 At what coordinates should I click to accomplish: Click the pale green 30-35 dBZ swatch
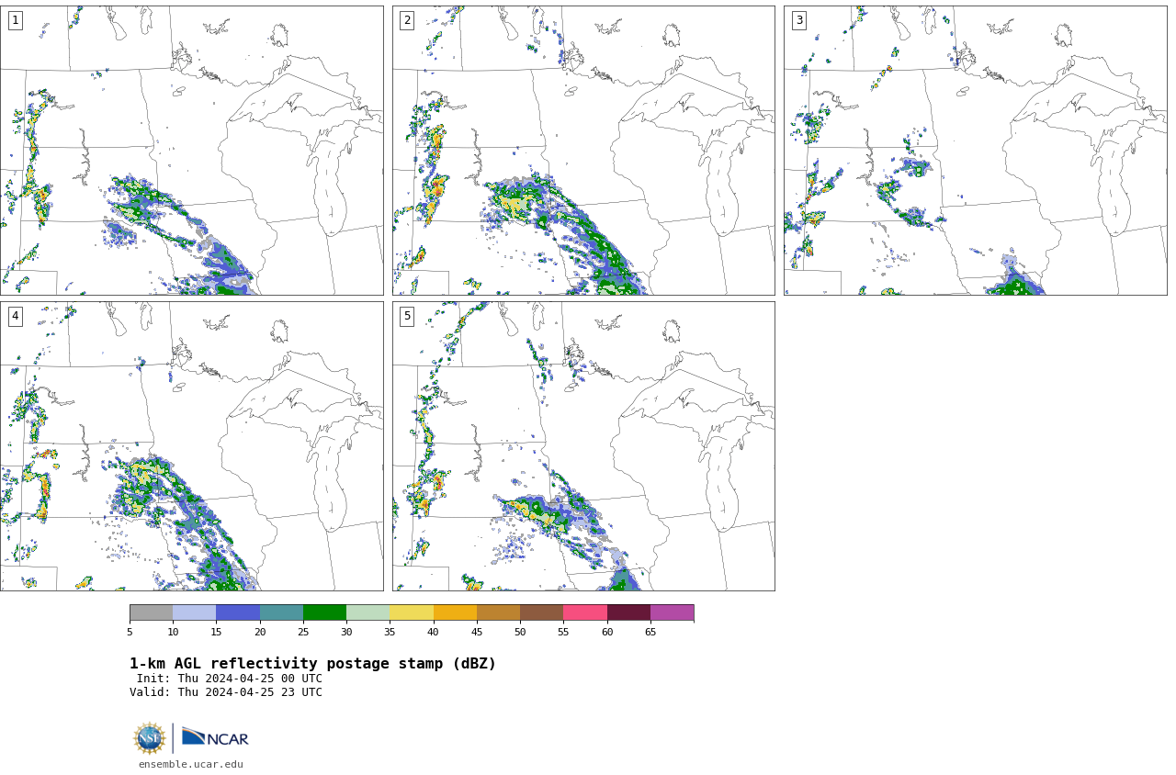click(x=367, y=612)
